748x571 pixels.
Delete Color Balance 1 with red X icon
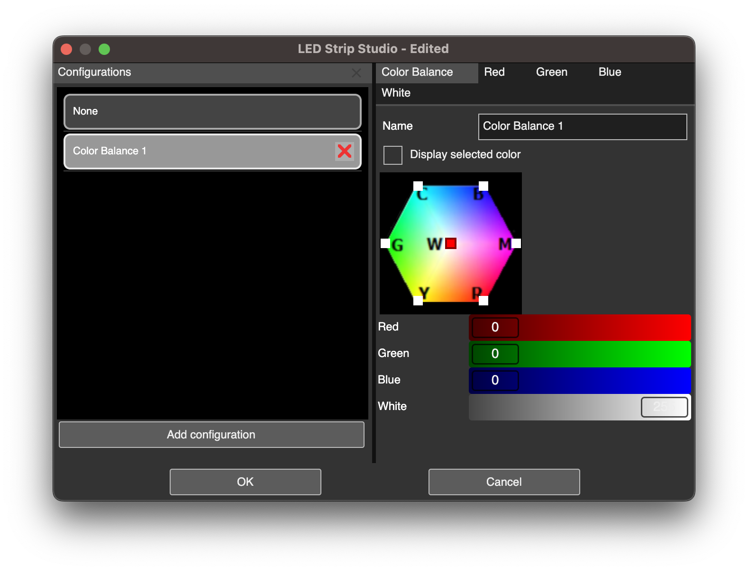[x=345, y=151]
